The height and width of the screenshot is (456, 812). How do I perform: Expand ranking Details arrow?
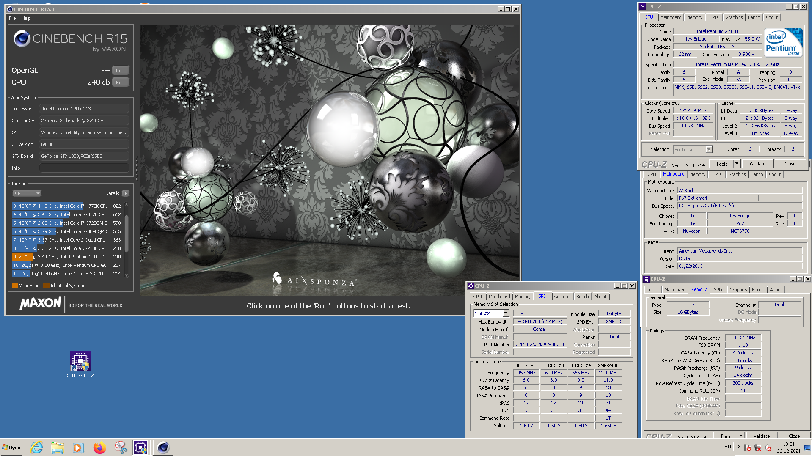[126, 193]
